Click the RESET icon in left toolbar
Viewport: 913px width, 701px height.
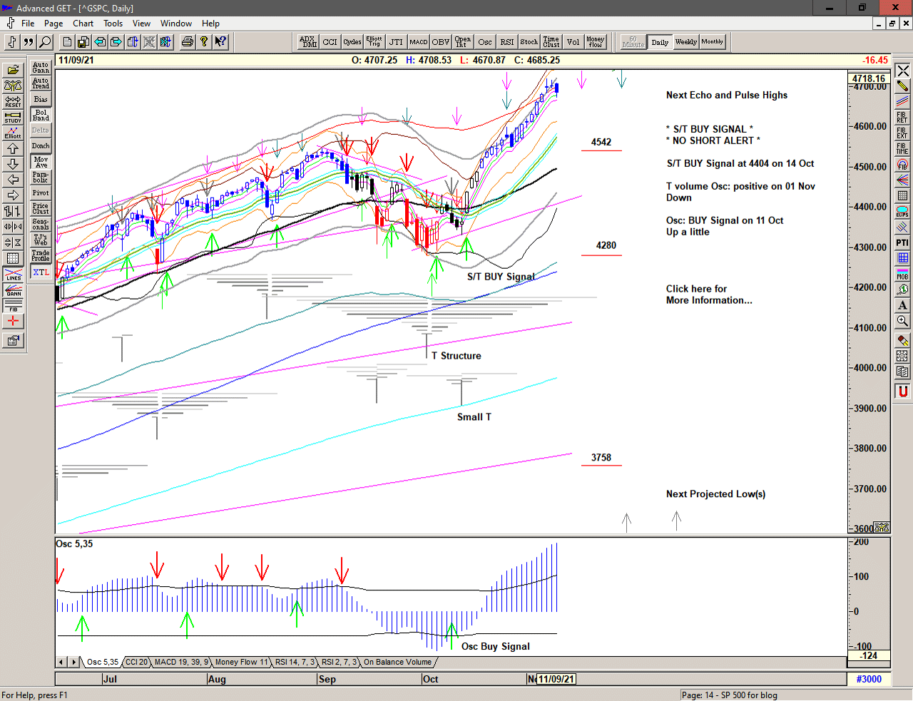click(13, 101)
